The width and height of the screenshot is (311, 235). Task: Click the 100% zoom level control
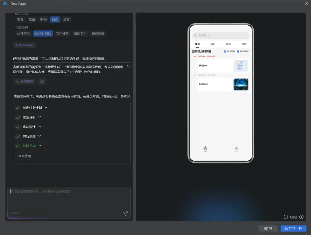(294, 217)
